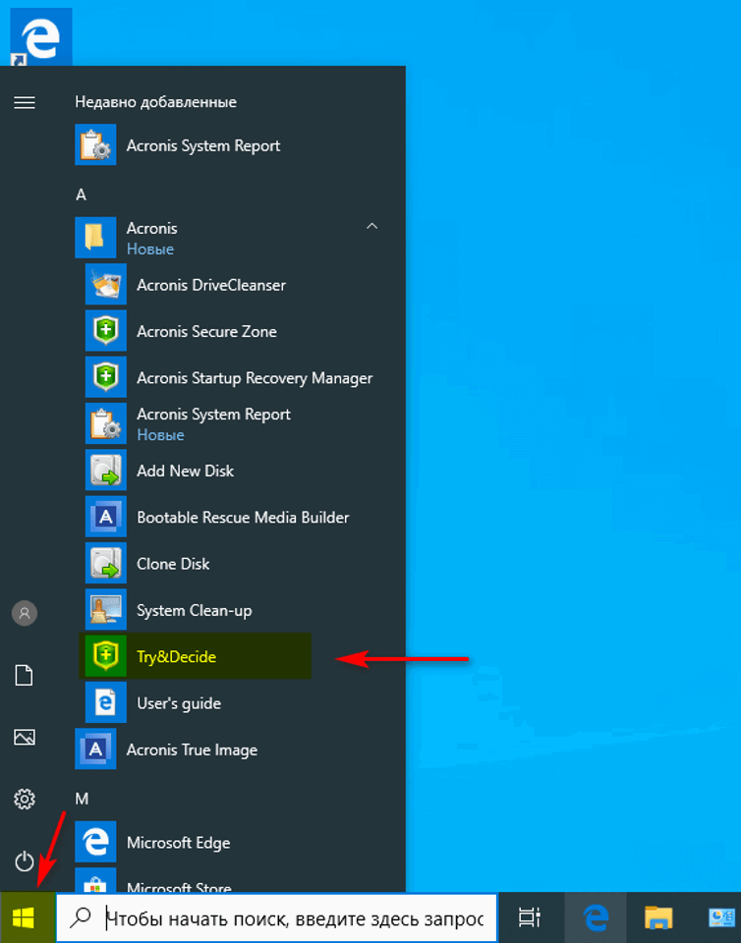This screenshot has height=943, width=741.
Task: Click "Try&Decide" label
Action: point(176,657)
